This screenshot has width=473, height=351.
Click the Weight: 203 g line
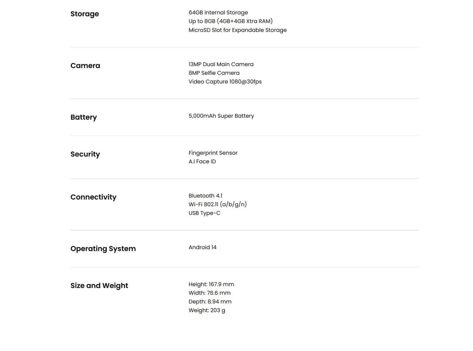click(207, 311)
